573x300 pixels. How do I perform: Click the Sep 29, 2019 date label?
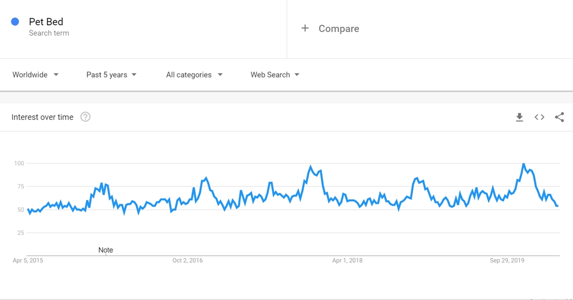(507, 260)
